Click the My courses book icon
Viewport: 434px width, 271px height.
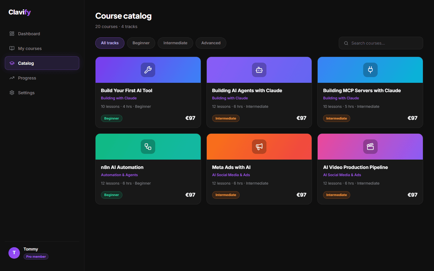(x=12, y=48)
